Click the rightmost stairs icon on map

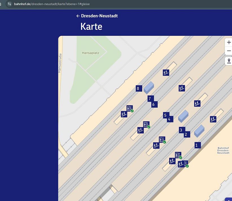(x=213, y=119)
